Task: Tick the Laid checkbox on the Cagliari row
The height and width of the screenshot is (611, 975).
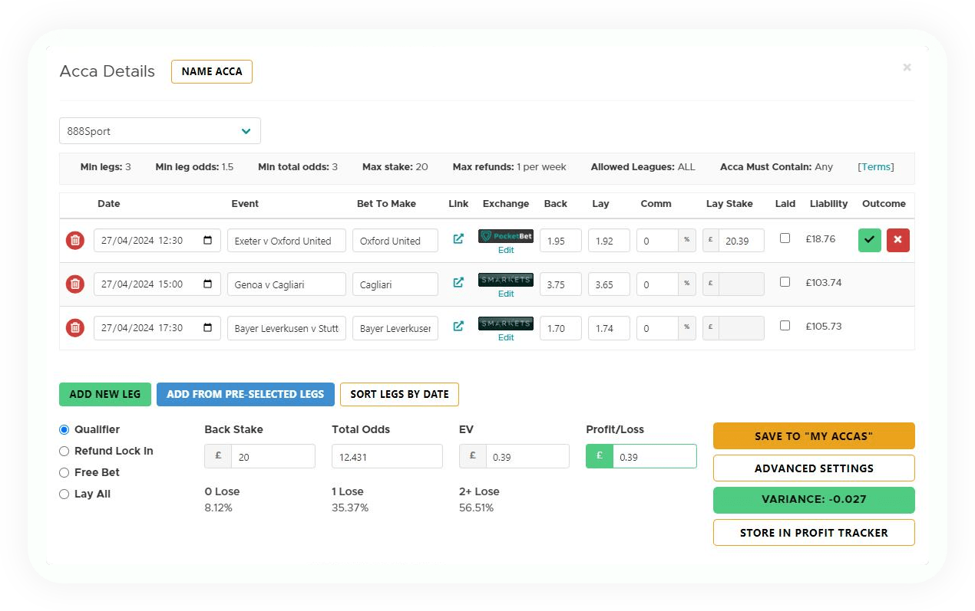Action: 785,281
